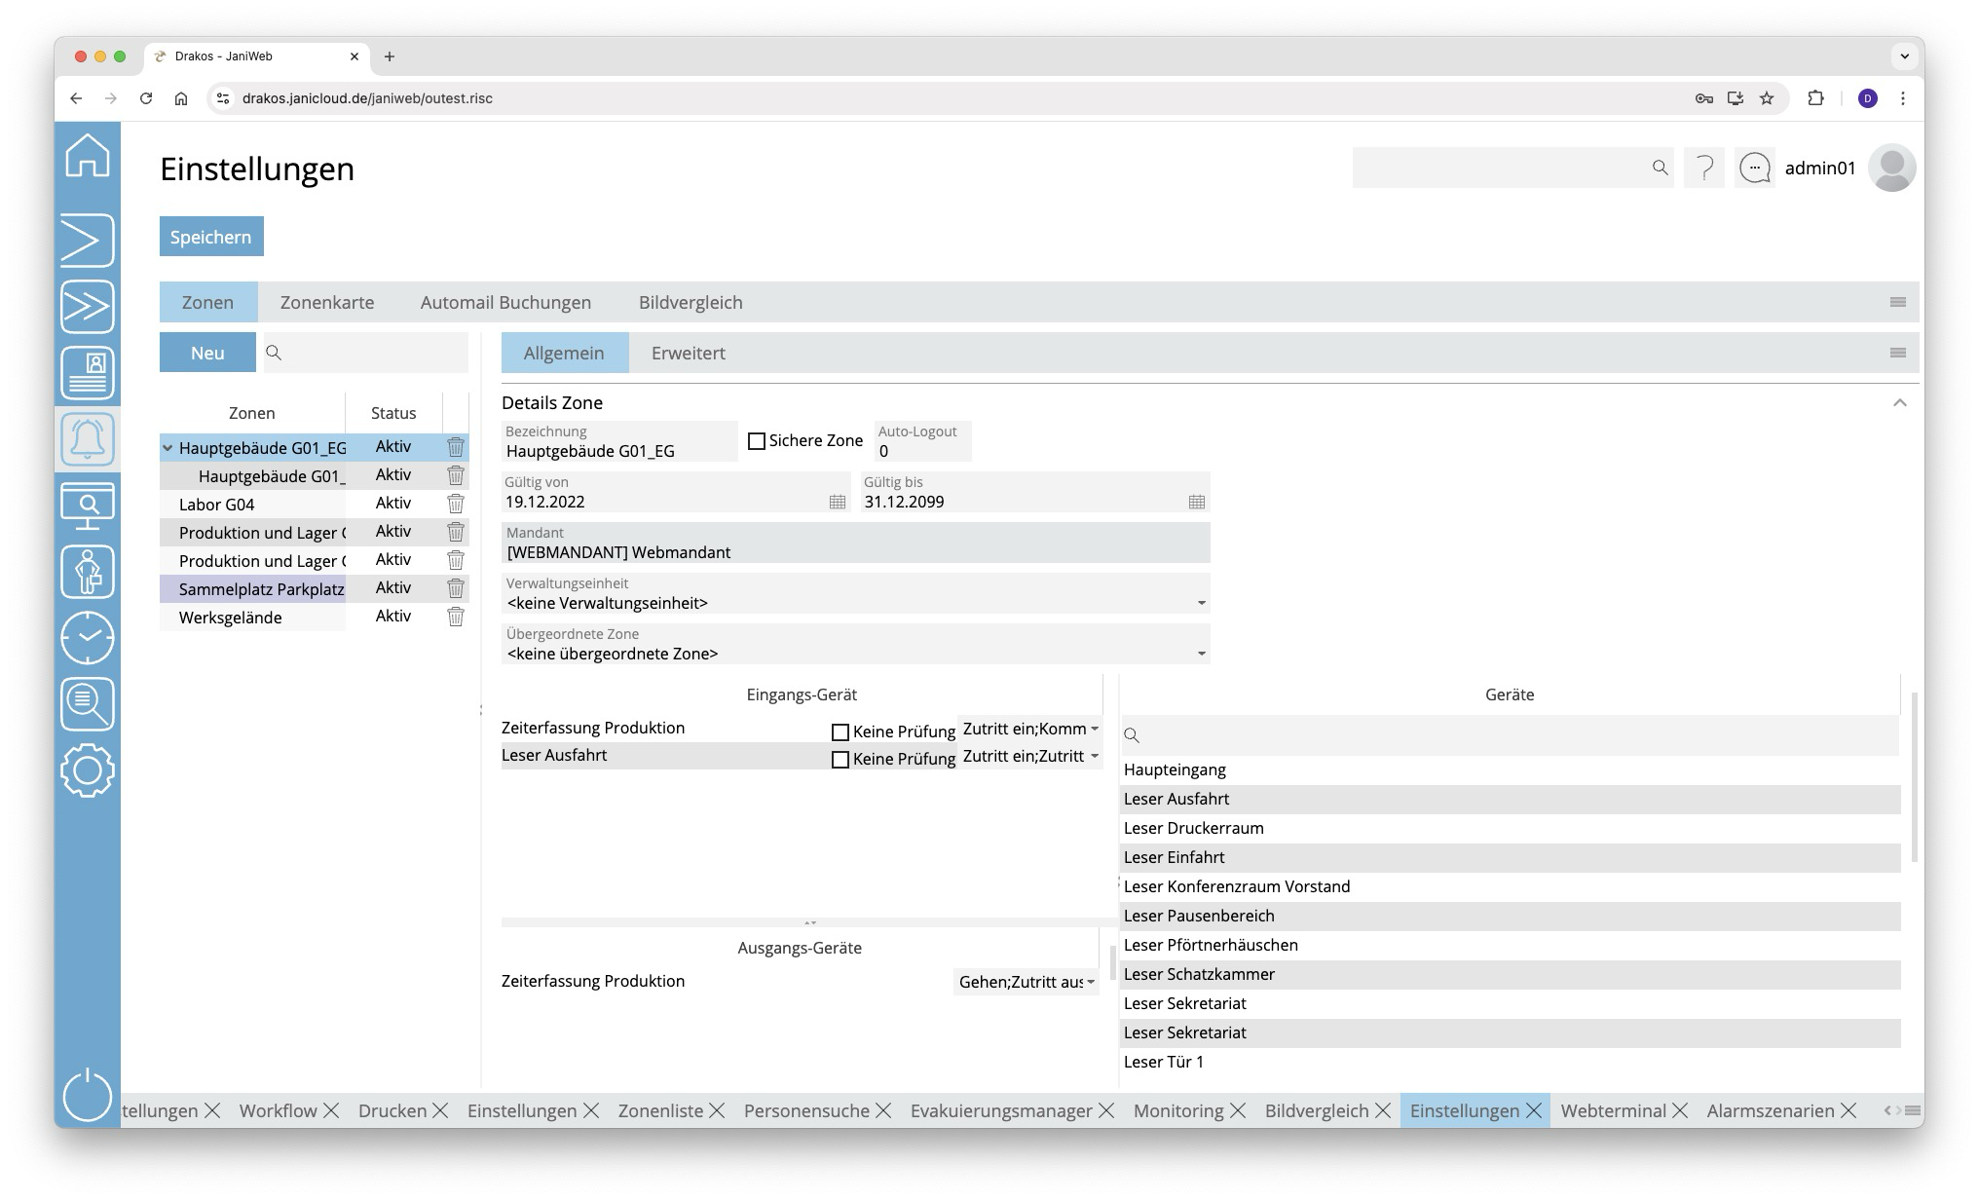Click the Neu button
1979x1200 pixels.
[207, 353]
